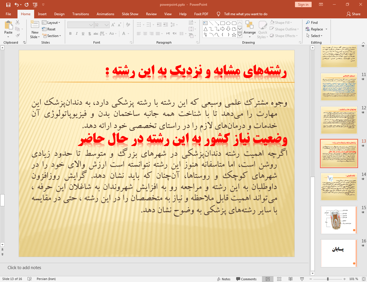Open the File tab
367x282 pixels.
(8, 14)
